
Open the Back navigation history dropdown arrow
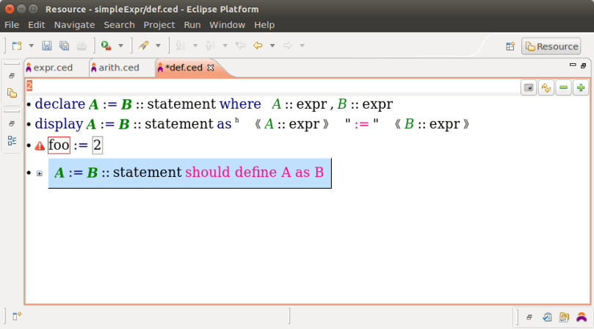[272, 46]
